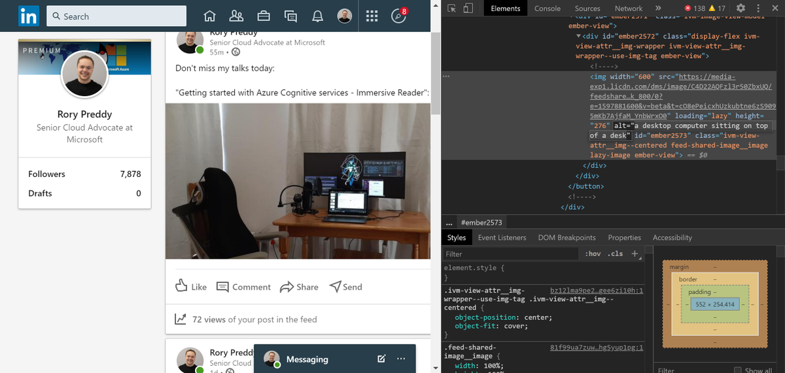785x373 pixels.
Task: Expand the Messaging overlay header
Action: pyautogui.click(x=334, y=359)
